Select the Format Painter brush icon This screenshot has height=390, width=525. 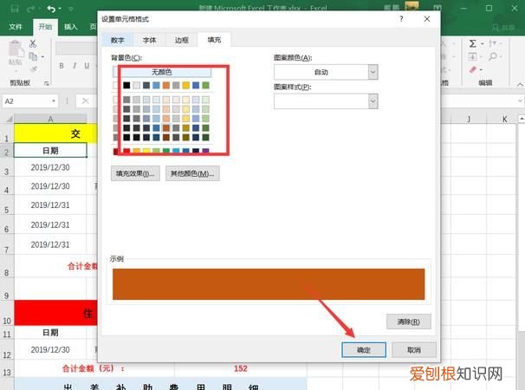pyautogui.click(x=34, y=69)
